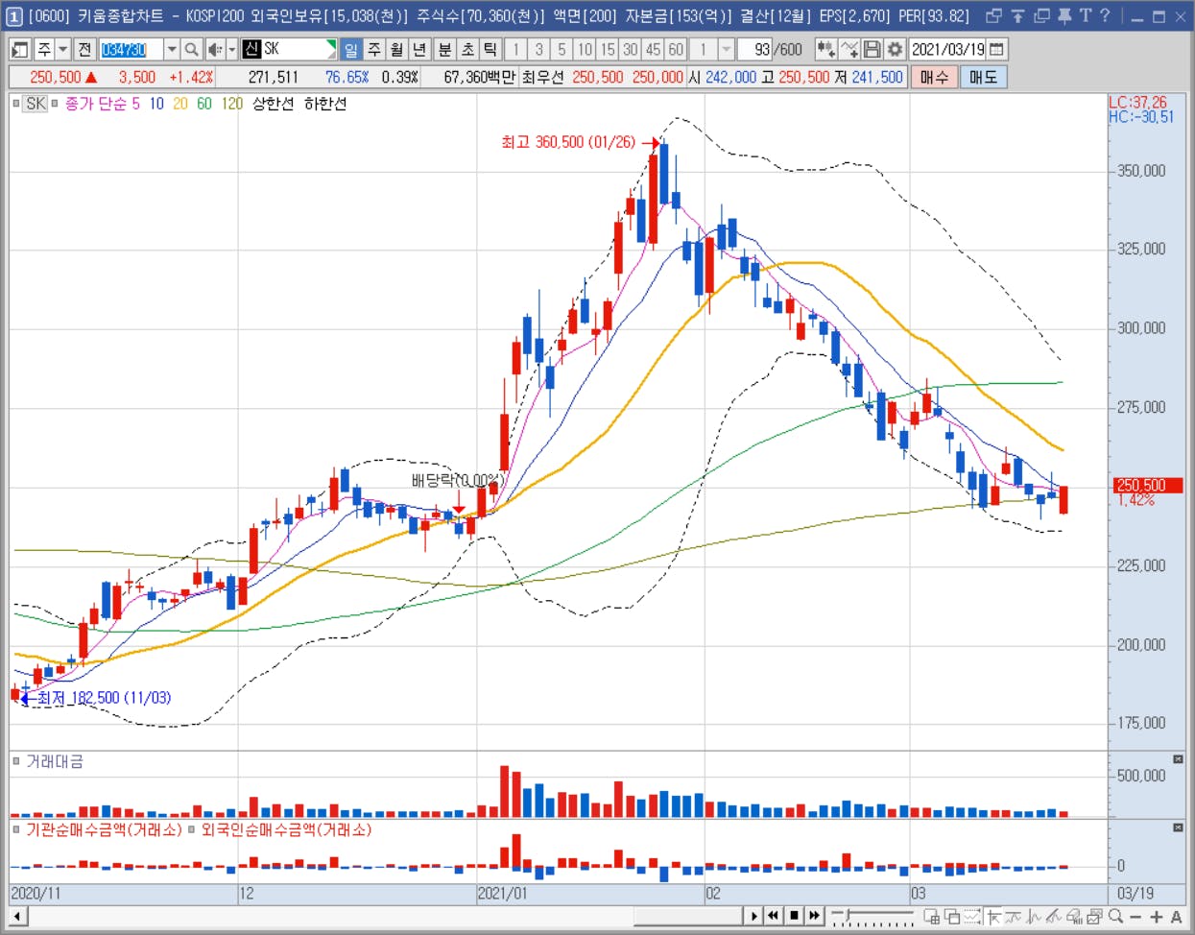Click the title bar 'T' icon
This screenshot has width=1195, height=935.
pos(1086,15)
